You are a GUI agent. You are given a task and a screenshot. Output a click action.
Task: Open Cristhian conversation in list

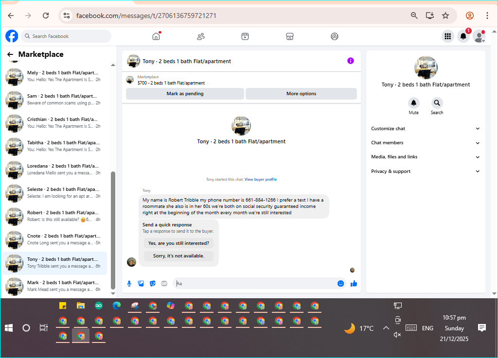pyautogui.click(x=54, y=123)
